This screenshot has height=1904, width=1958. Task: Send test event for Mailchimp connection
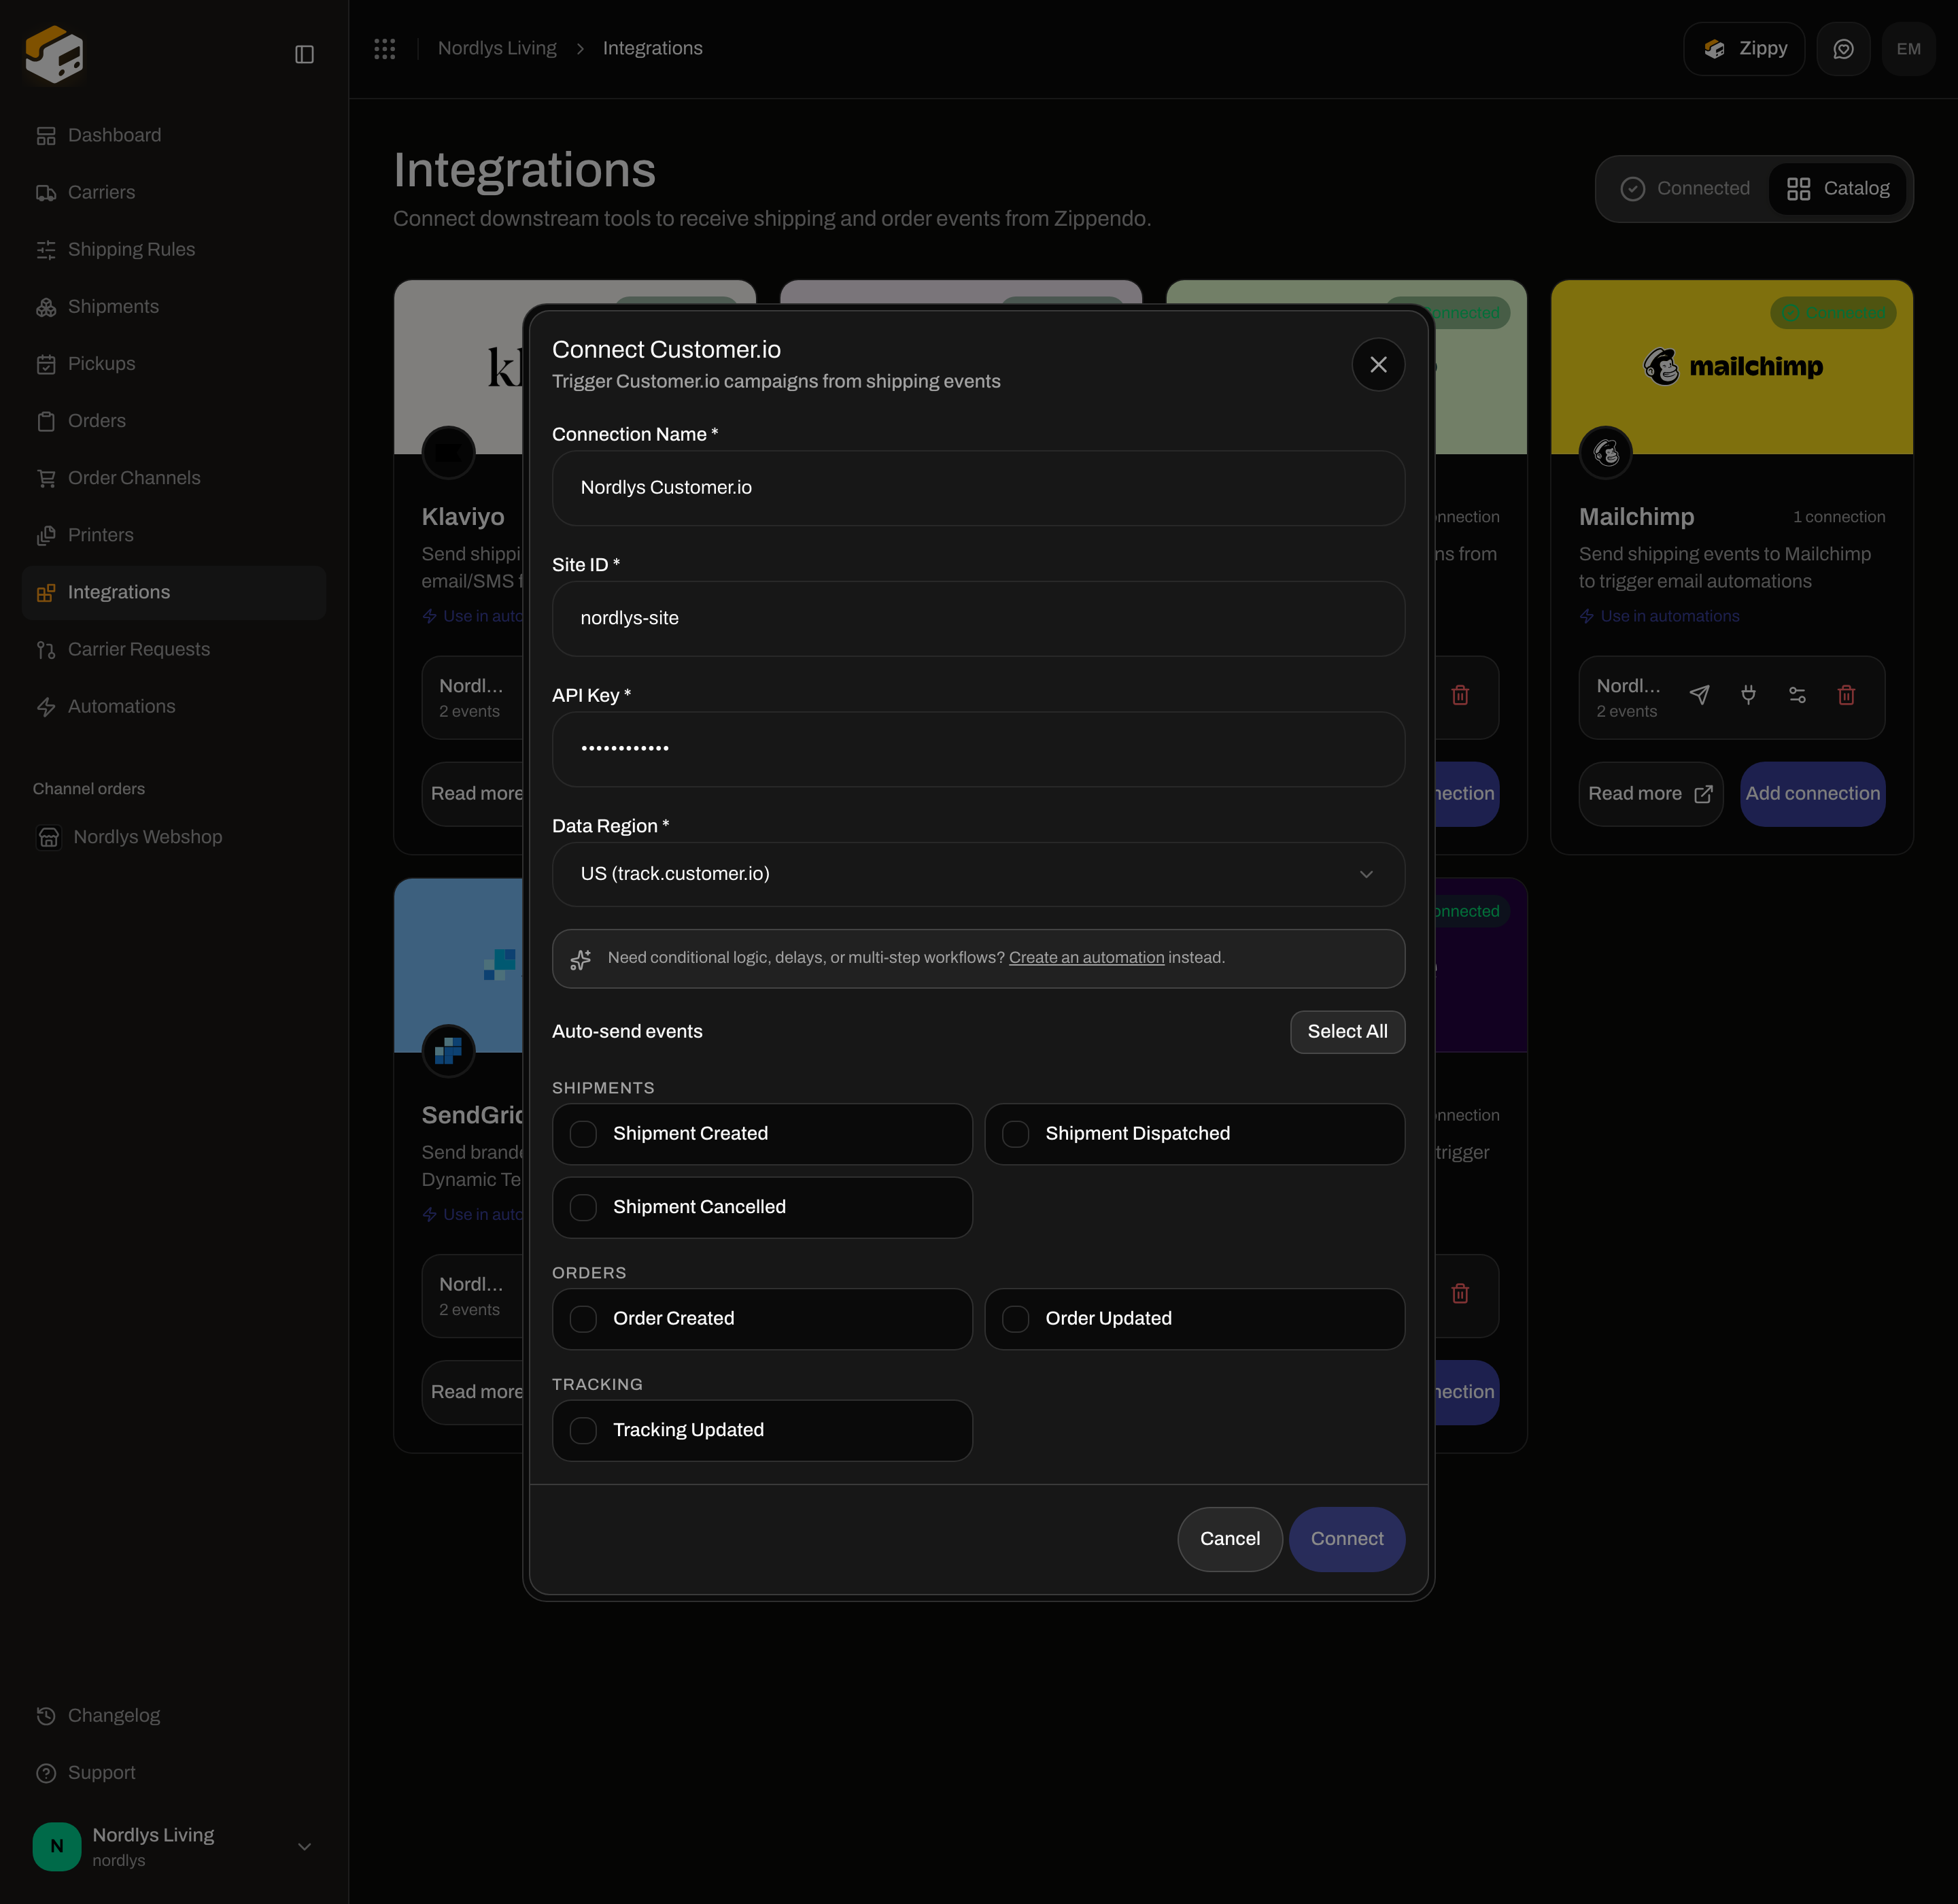[1699, 695]
